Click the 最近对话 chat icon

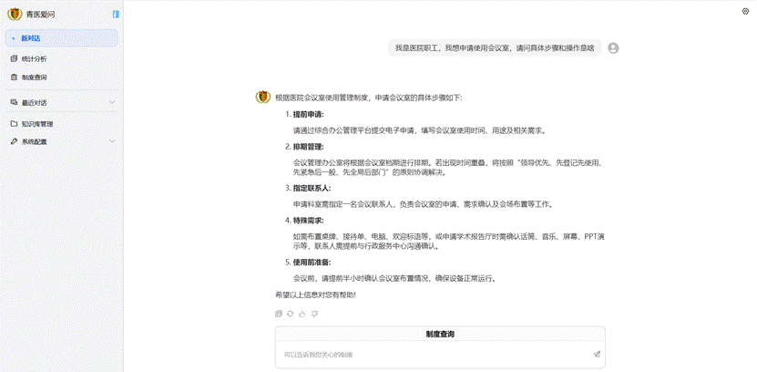[x=14, y=102]
